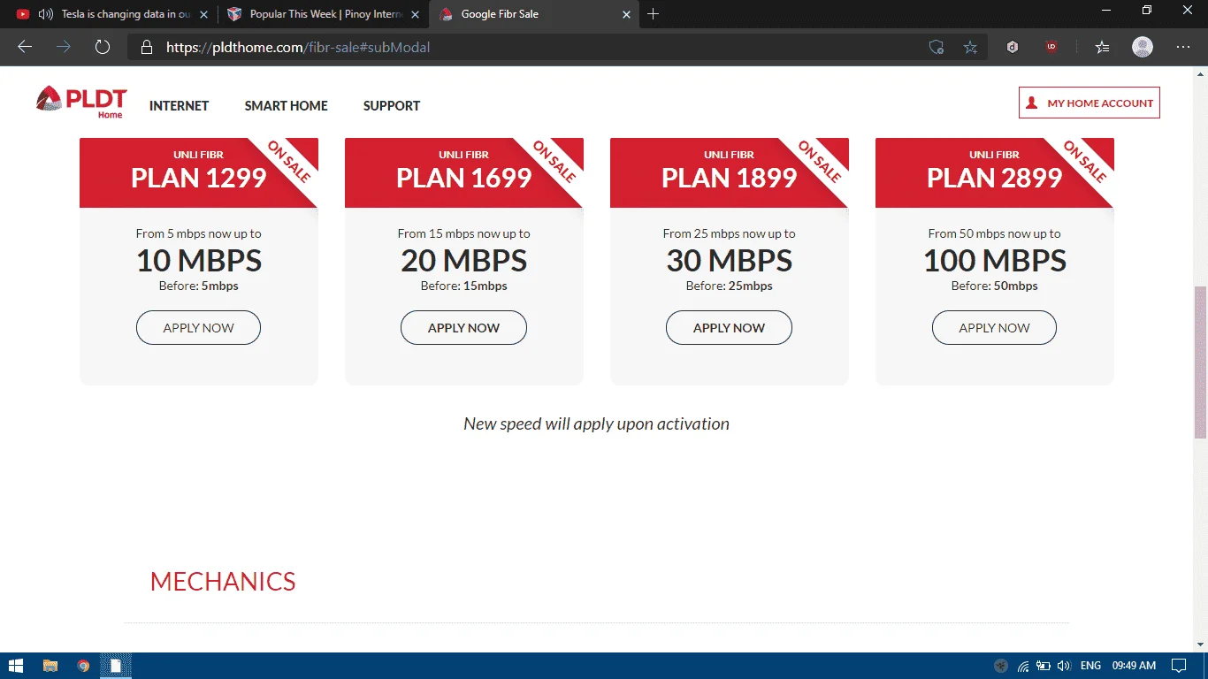Apply now for Plan 1699
The height and width of the screenshot is (679, 1208).
point(463,328)
